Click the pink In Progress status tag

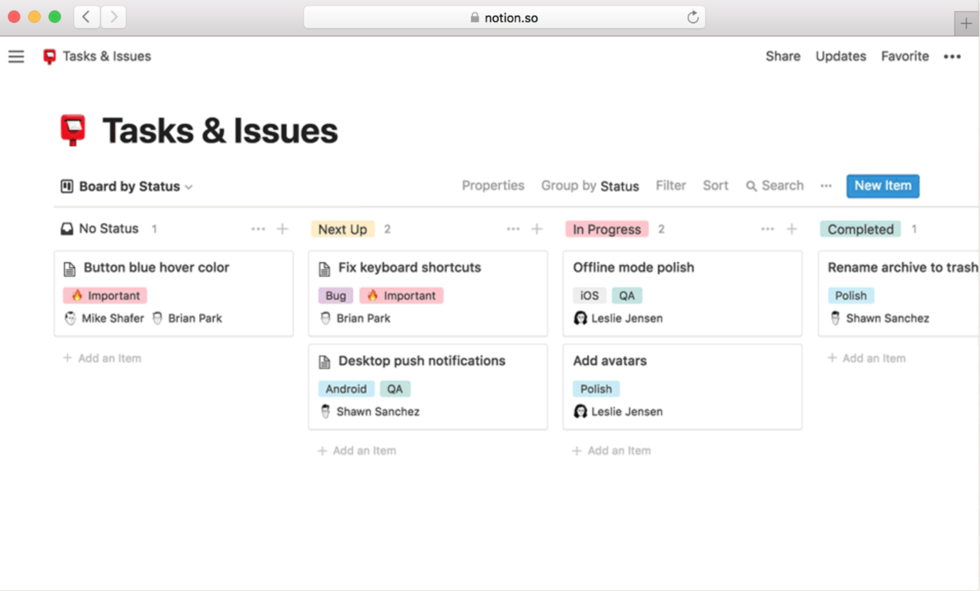(606, 230)
